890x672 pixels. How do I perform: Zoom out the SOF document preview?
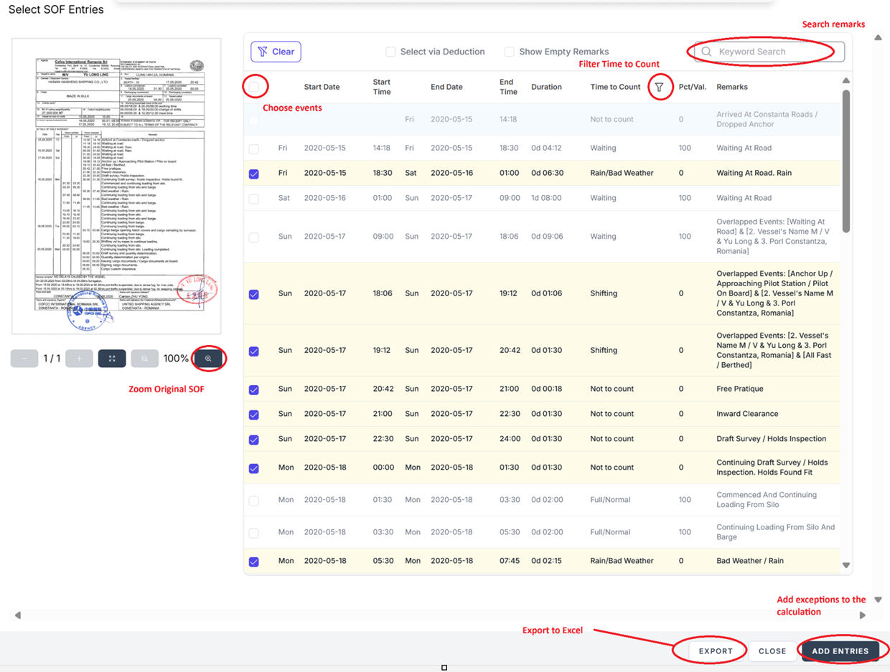(144, 359)
